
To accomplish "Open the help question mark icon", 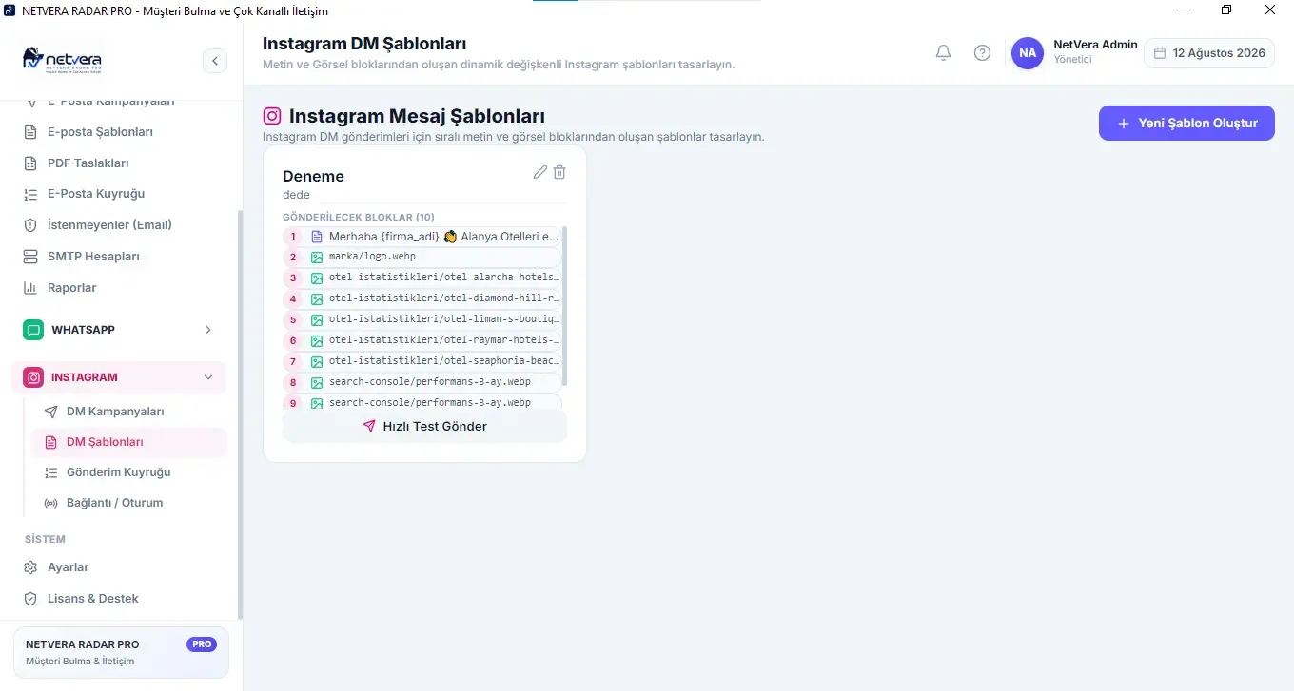I will pos(982,53).
